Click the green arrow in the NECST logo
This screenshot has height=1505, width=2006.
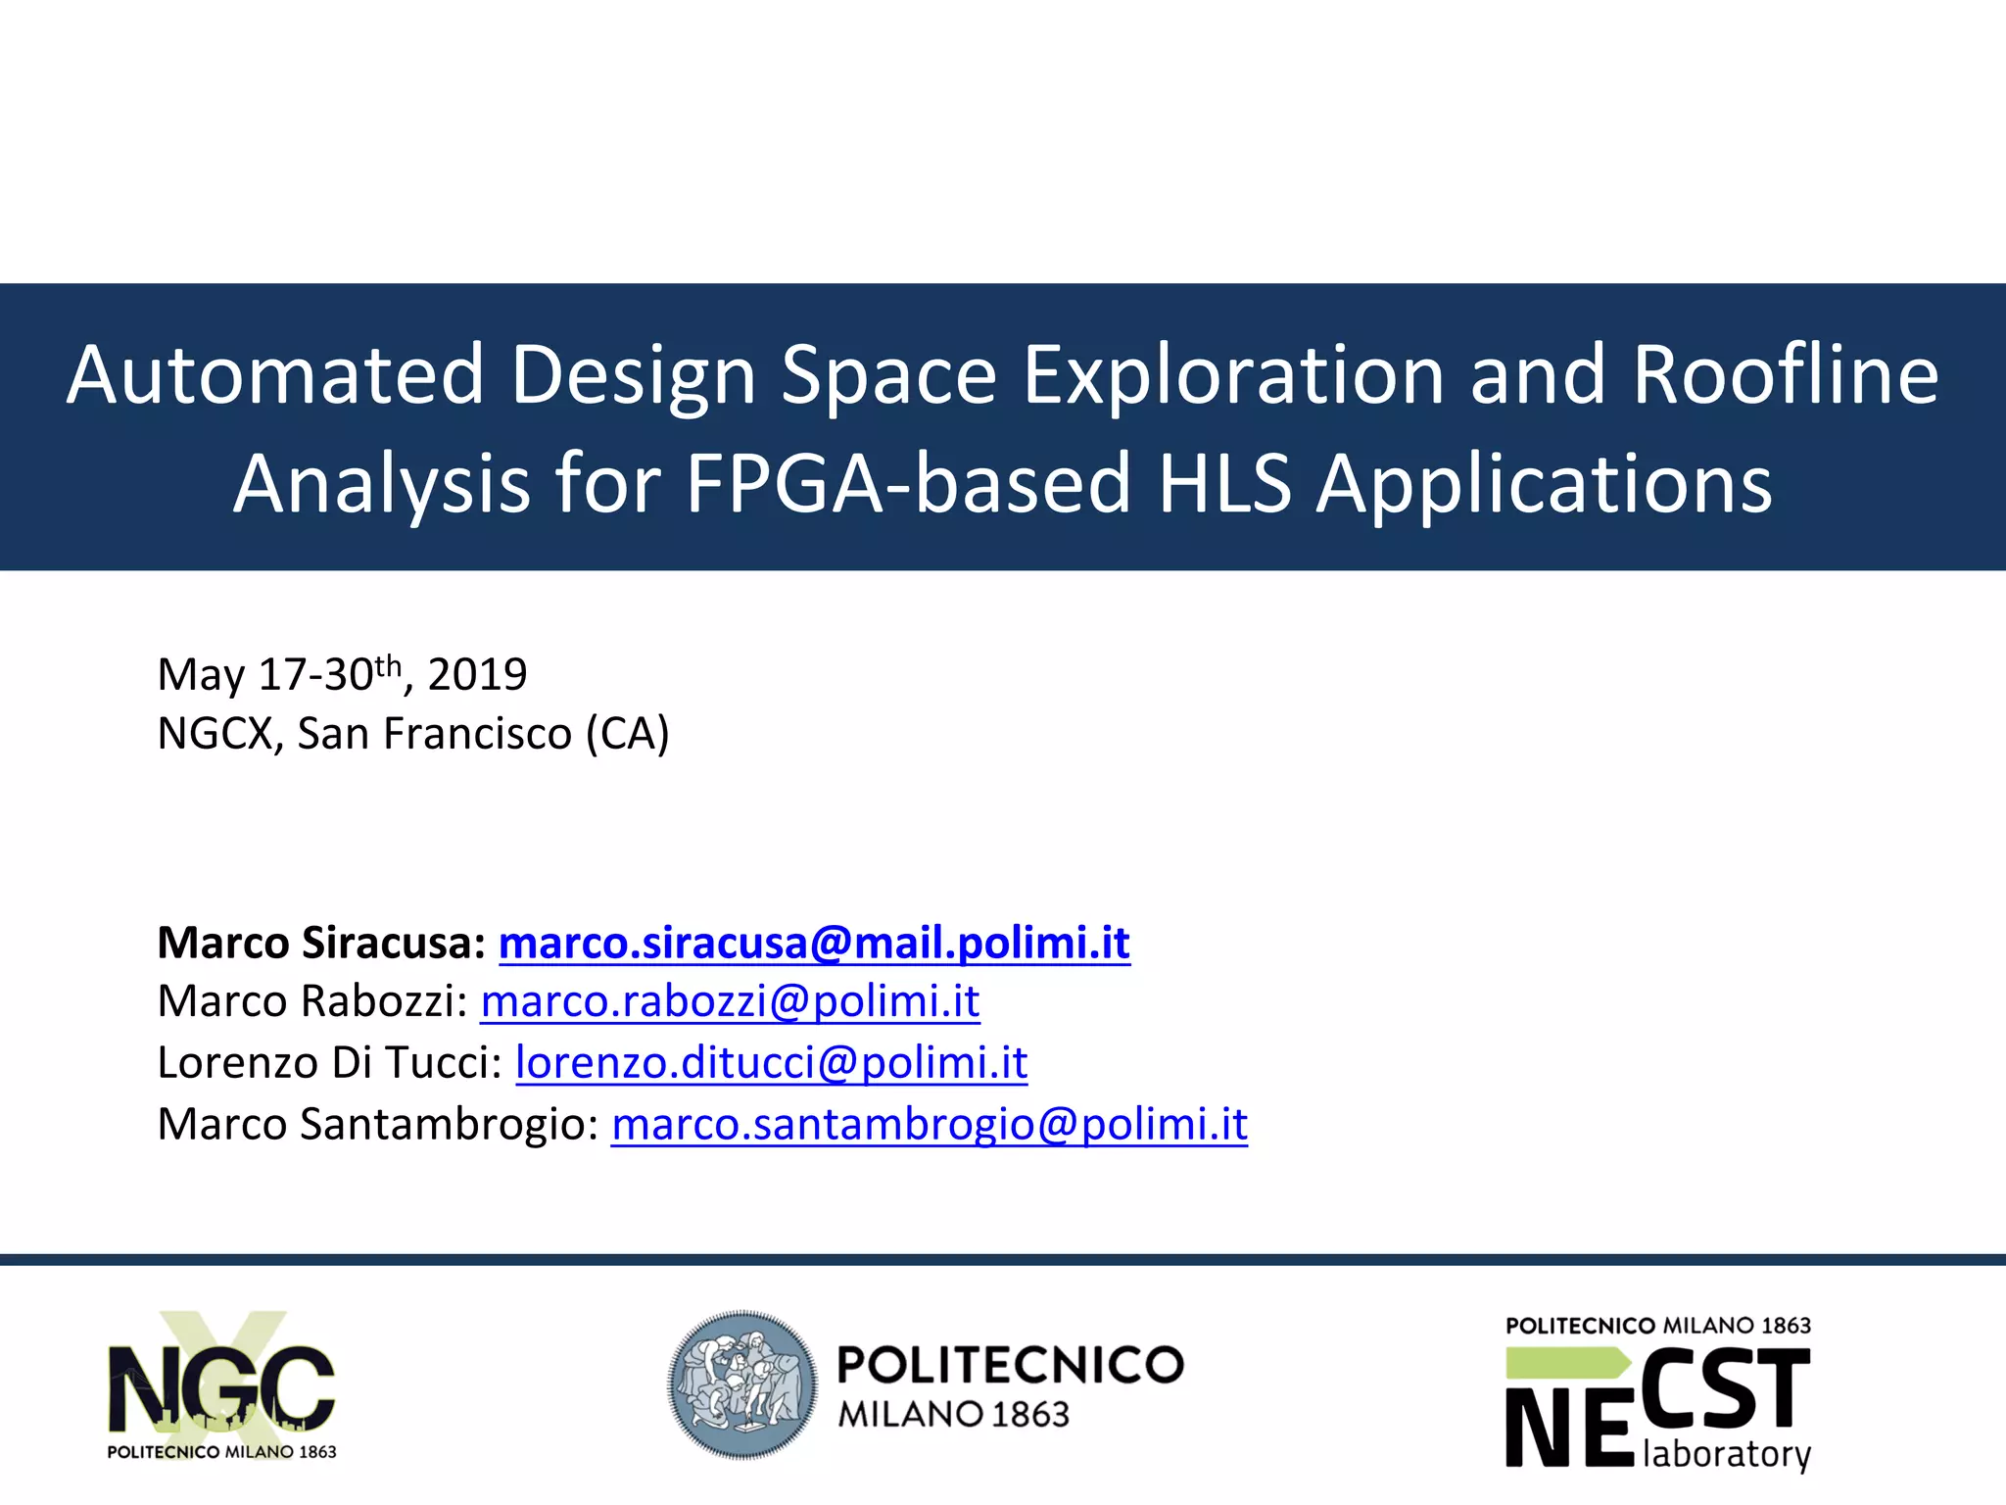[x=1565, y=1363]
